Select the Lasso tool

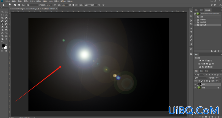coord(2,15)
